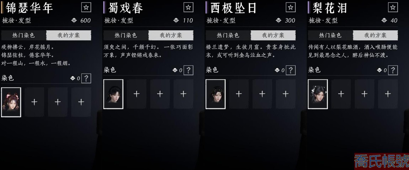This screenshot has width=409, height=170.
Task: Select the 锦瑟华年 hairstyle portrait thumbnail
Action: point(11,102)
